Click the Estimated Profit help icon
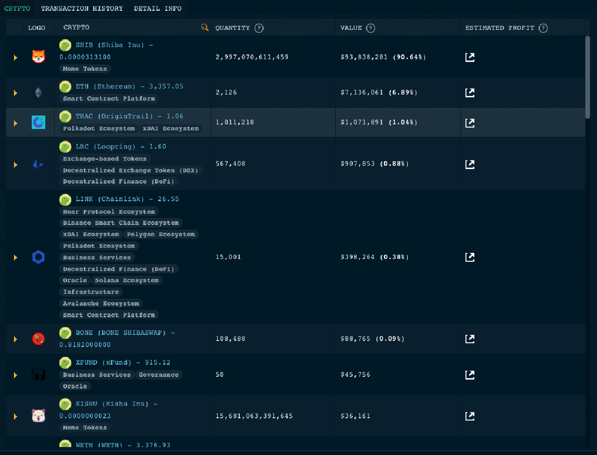The height and width of the screenshot is (455, 597). click(x=543, y=28)
